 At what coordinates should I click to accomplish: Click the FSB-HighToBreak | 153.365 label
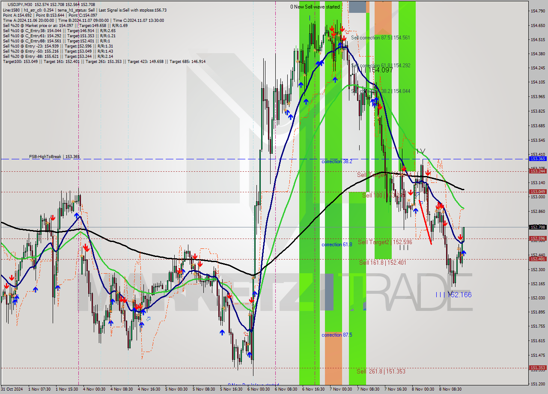point(54,157)
